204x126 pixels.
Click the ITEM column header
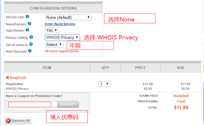click(47, 68)
